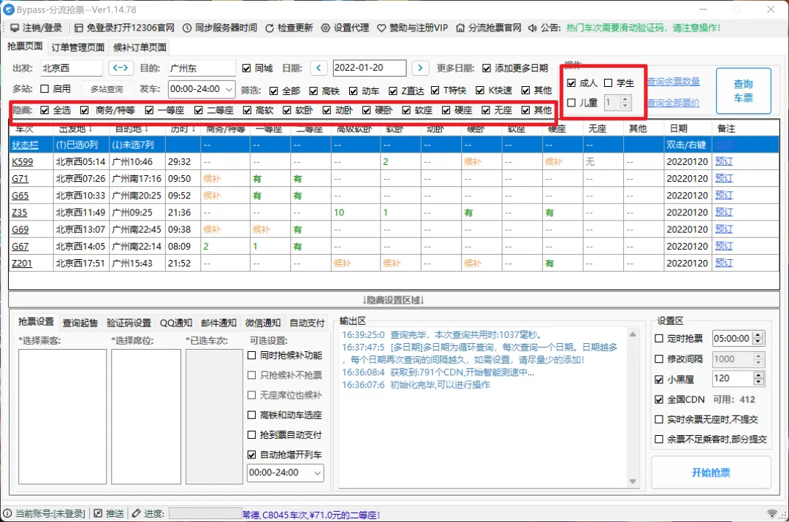Enable 定时抢票 scheduled grabbing
789x522 pixels.
(659, 339)
